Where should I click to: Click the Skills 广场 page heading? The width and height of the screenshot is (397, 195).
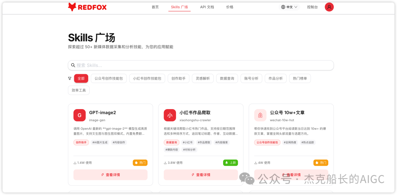click(x=92, y=38)
